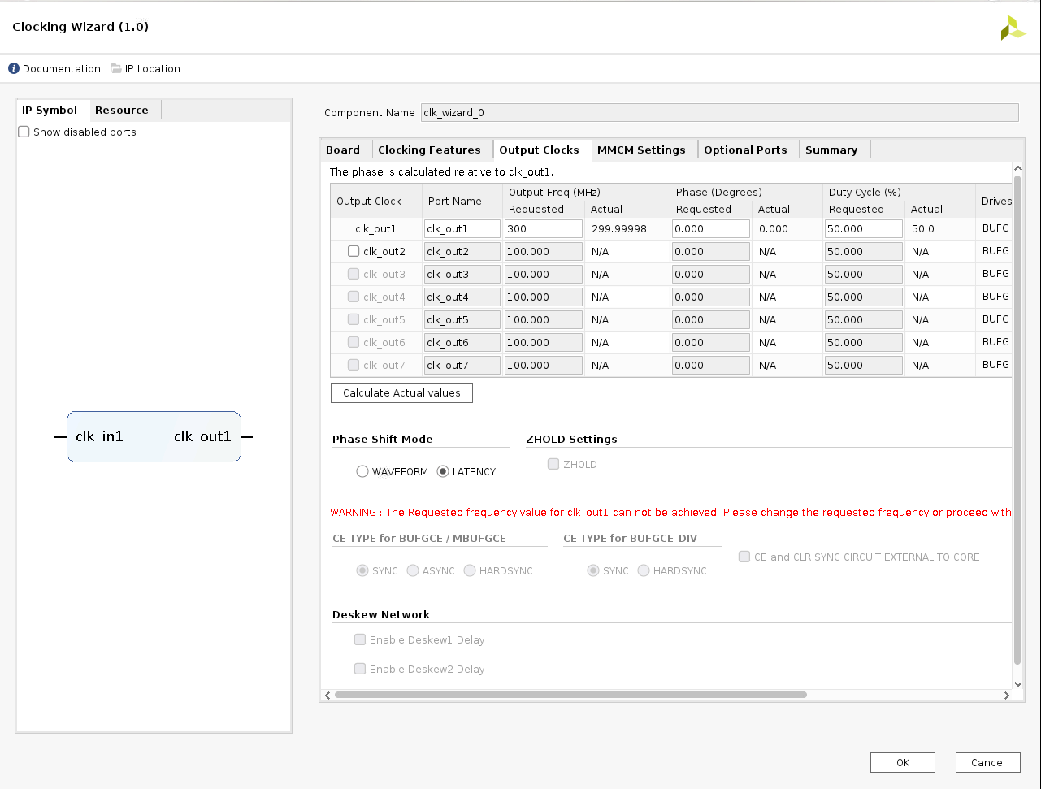This screenshot has height=789, width=1041.
Task: Click the OK button
Action: click(x=902, y=762)
